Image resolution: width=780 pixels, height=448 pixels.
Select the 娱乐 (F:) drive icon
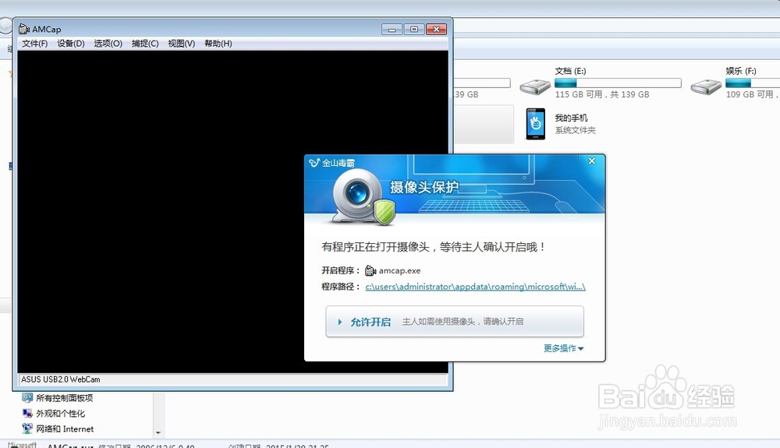[x=706, y=87]
